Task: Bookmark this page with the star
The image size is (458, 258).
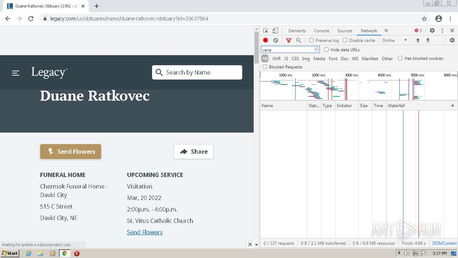Action: pos(424,19)
